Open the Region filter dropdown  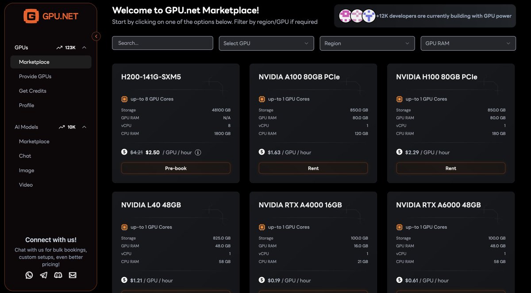[x=367, y=43]
